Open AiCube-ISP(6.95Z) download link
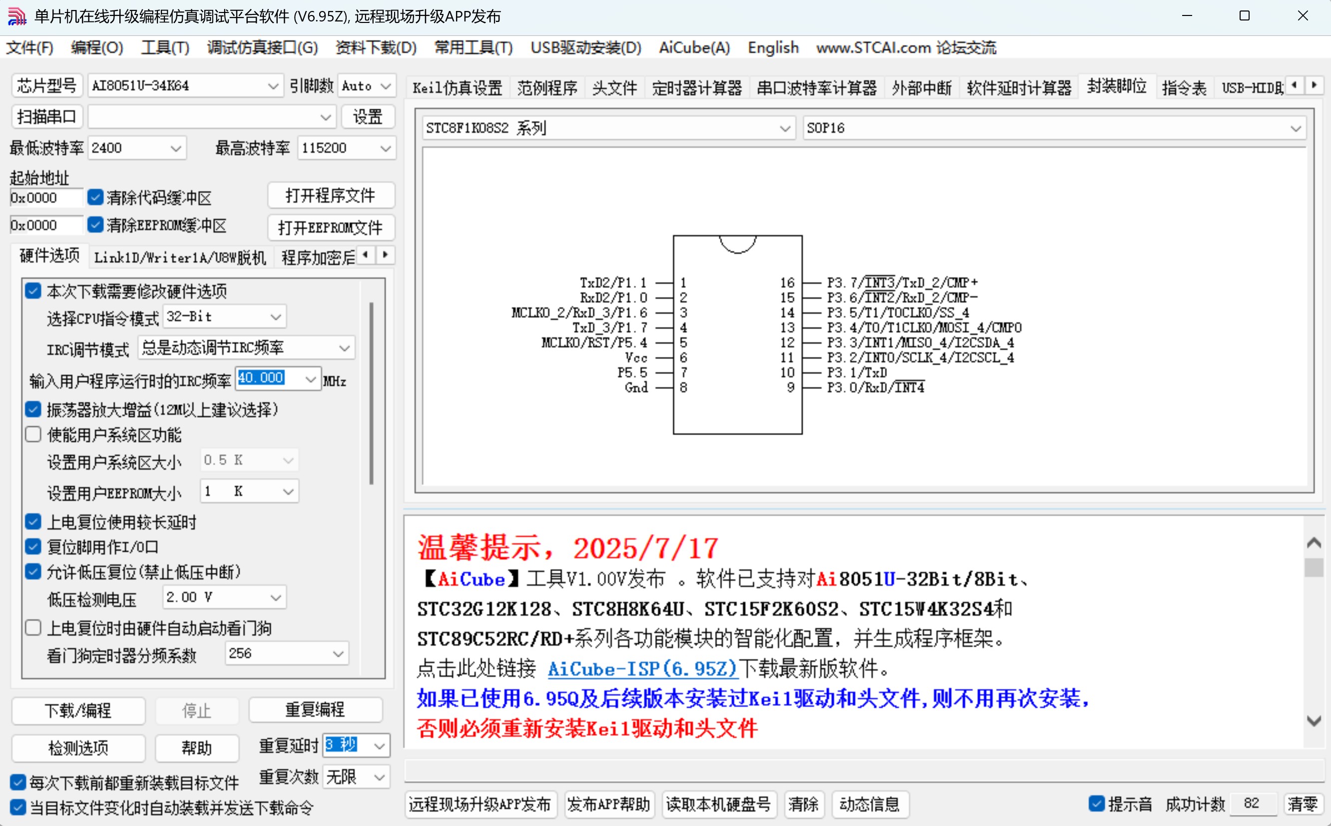Image resolution: width=1331 pixels, height=826 pixels. coord(642,669)
